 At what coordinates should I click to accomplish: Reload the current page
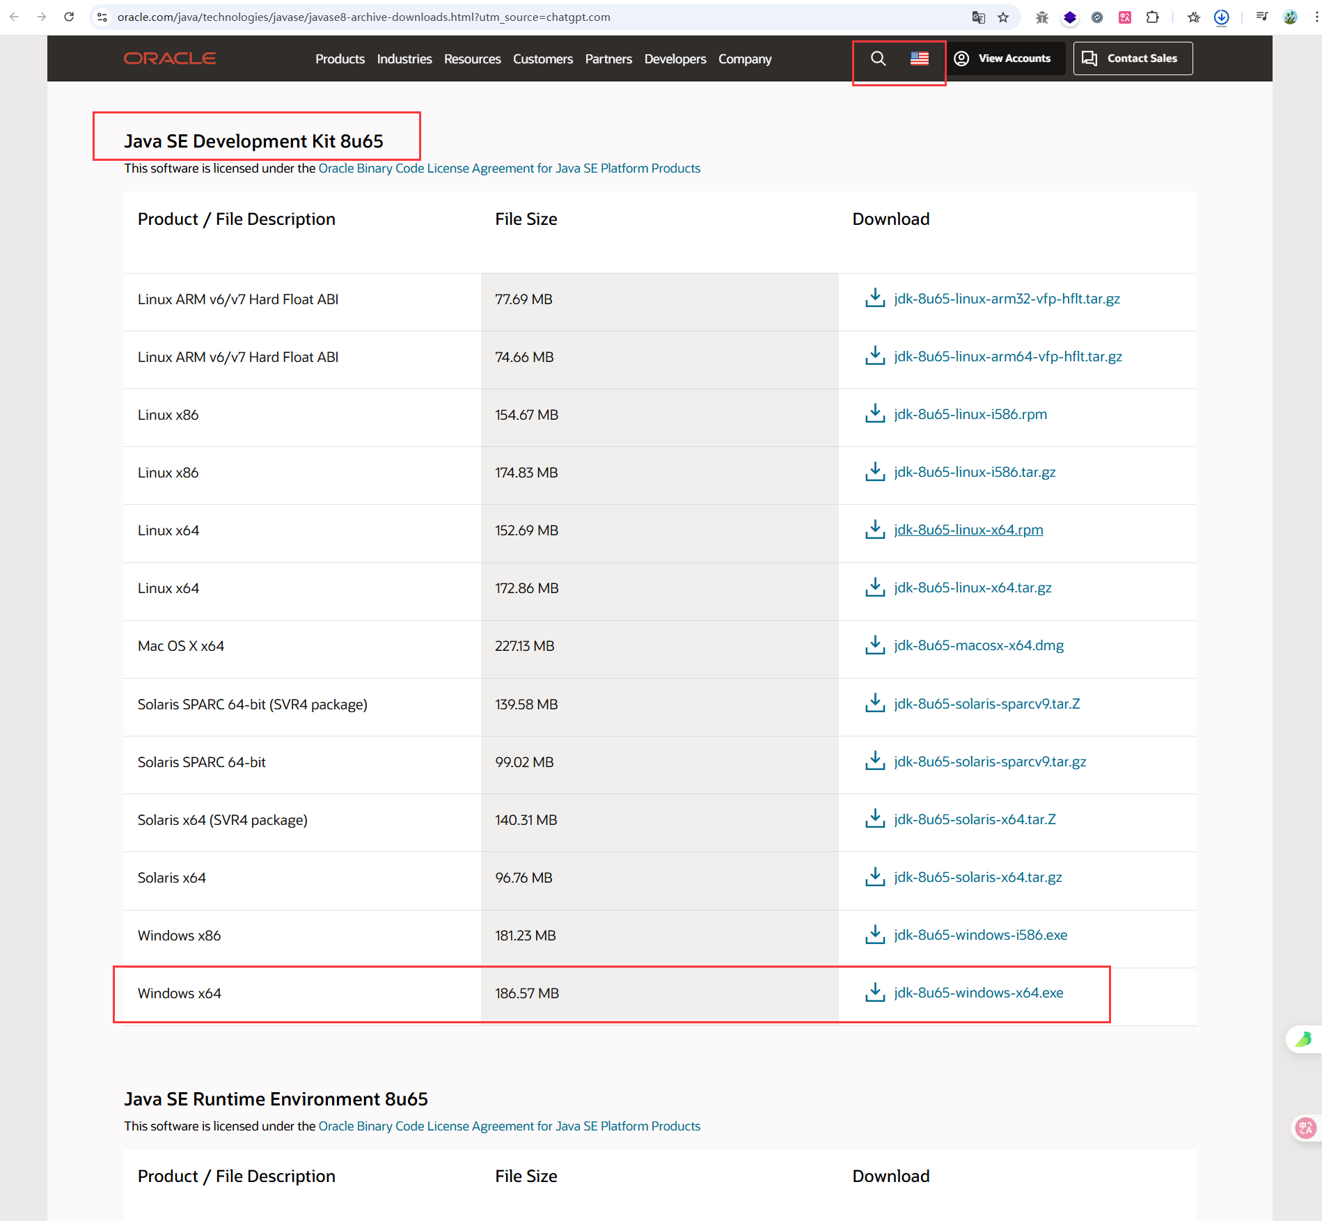tap(69, 17)
